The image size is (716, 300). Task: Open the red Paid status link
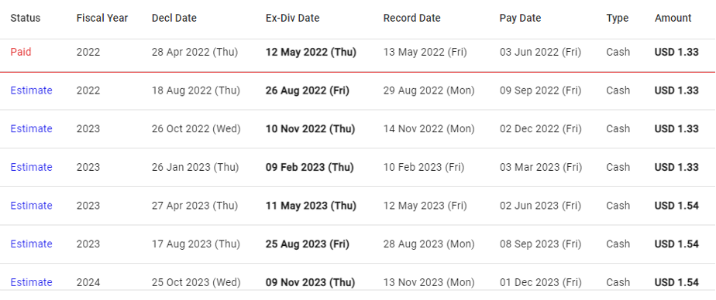(21, 52)
